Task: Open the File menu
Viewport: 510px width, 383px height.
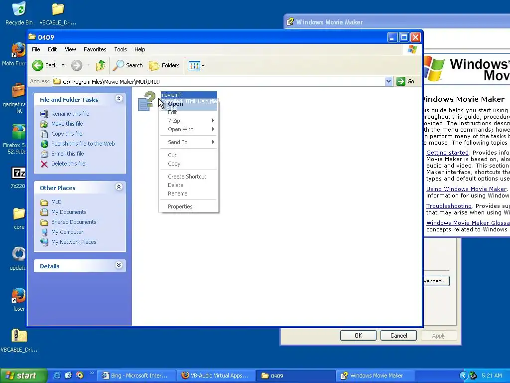Action: click(36, 49)
